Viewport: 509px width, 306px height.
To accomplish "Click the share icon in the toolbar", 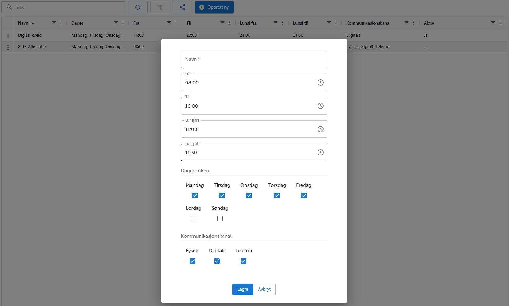I will click(182, 7).
